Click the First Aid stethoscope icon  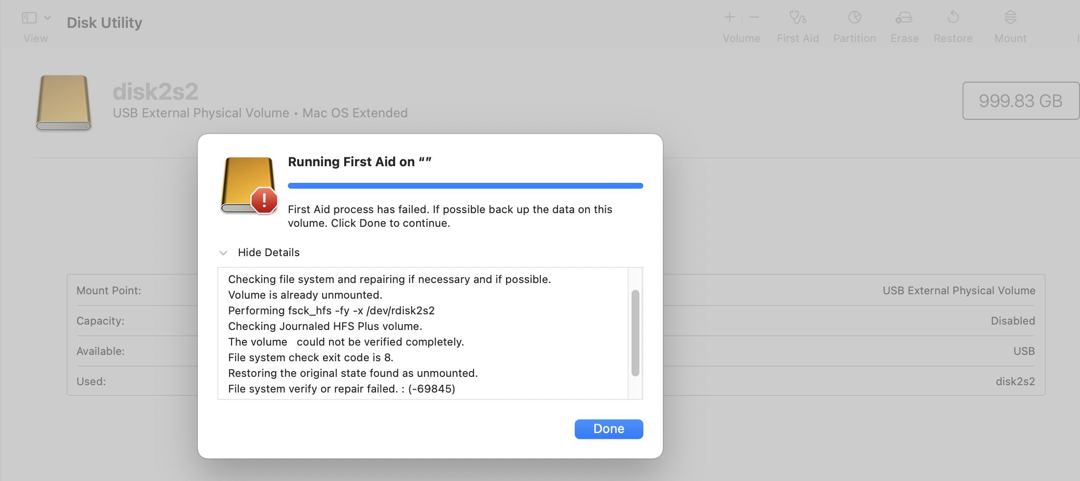coord(798,18)
